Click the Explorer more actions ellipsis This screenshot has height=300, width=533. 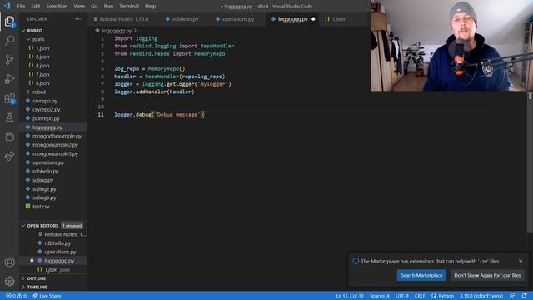(77, 19)
